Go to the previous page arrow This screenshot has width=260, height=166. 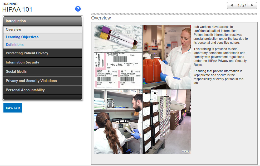(x=232, y=5)
